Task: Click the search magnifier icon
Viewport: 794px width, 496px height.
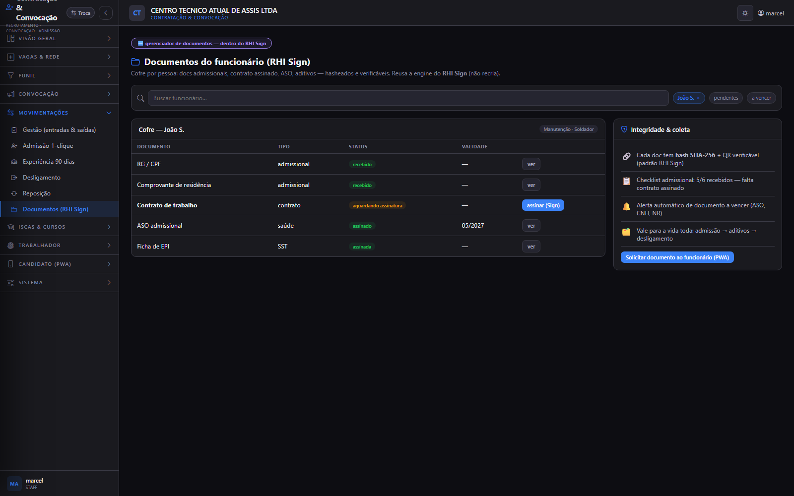Action: pos(140,98)
